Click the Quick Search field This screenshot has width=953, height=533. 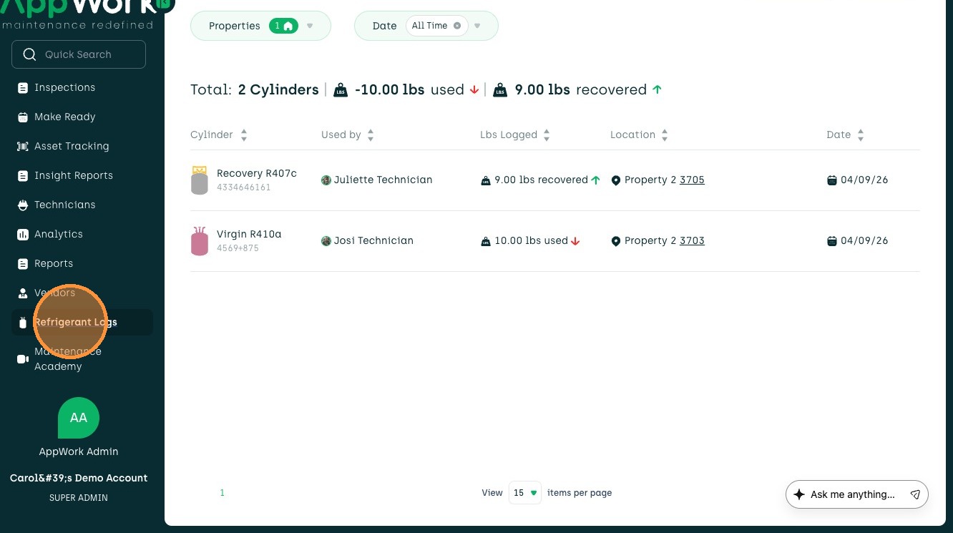[79, 54]
